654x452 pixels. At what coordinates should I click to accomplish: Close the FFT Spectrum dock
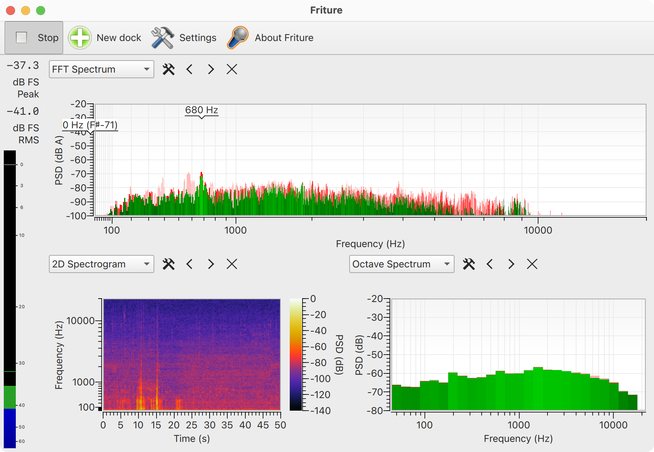pyautogui.click(x=232, y=69)
